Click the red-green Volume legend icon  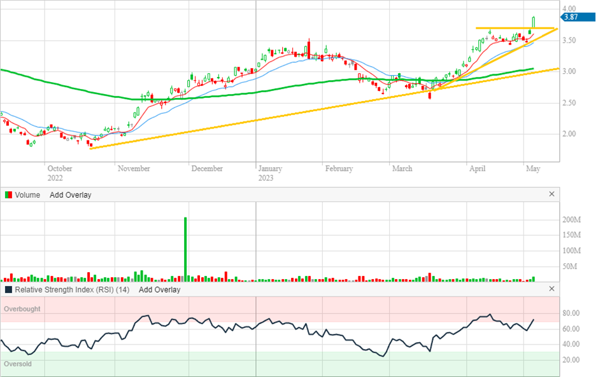[x=8, y=195]
